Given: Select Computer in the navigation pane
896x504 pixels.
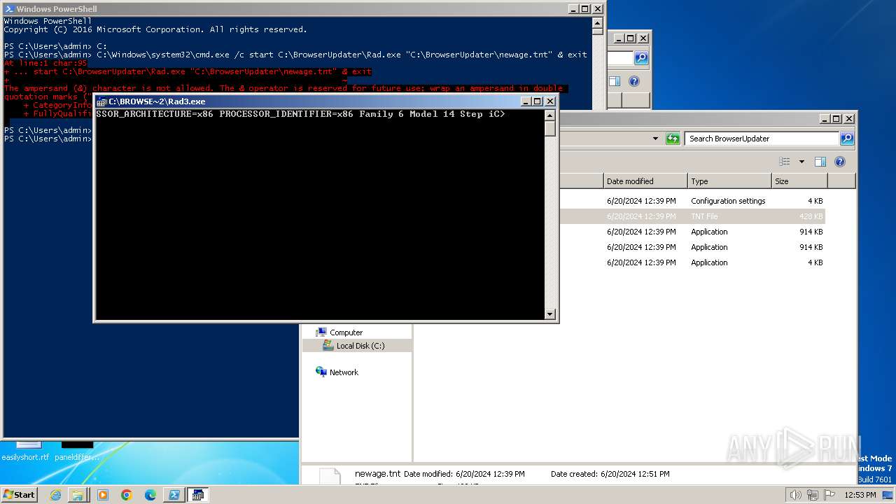Looking at the screenshot, I should 346,332.
